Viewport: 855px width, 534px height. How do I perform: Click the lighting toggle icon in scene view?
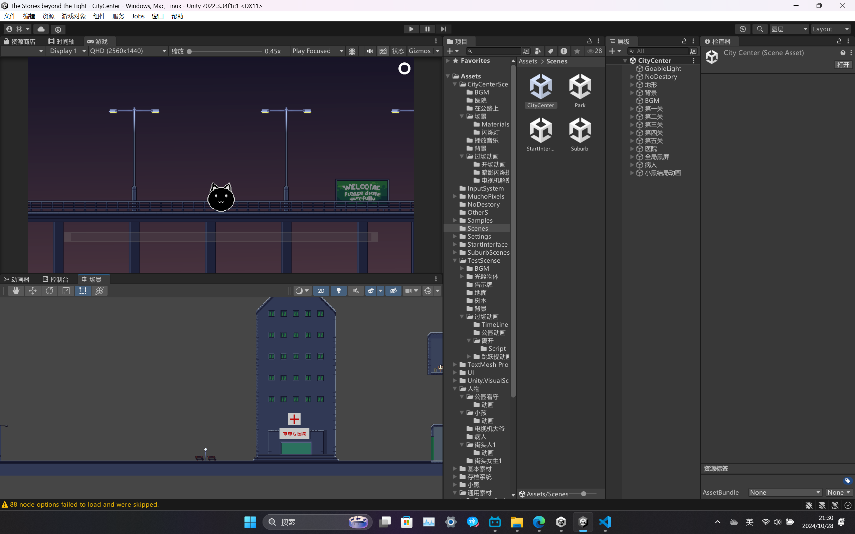(338, 290)
